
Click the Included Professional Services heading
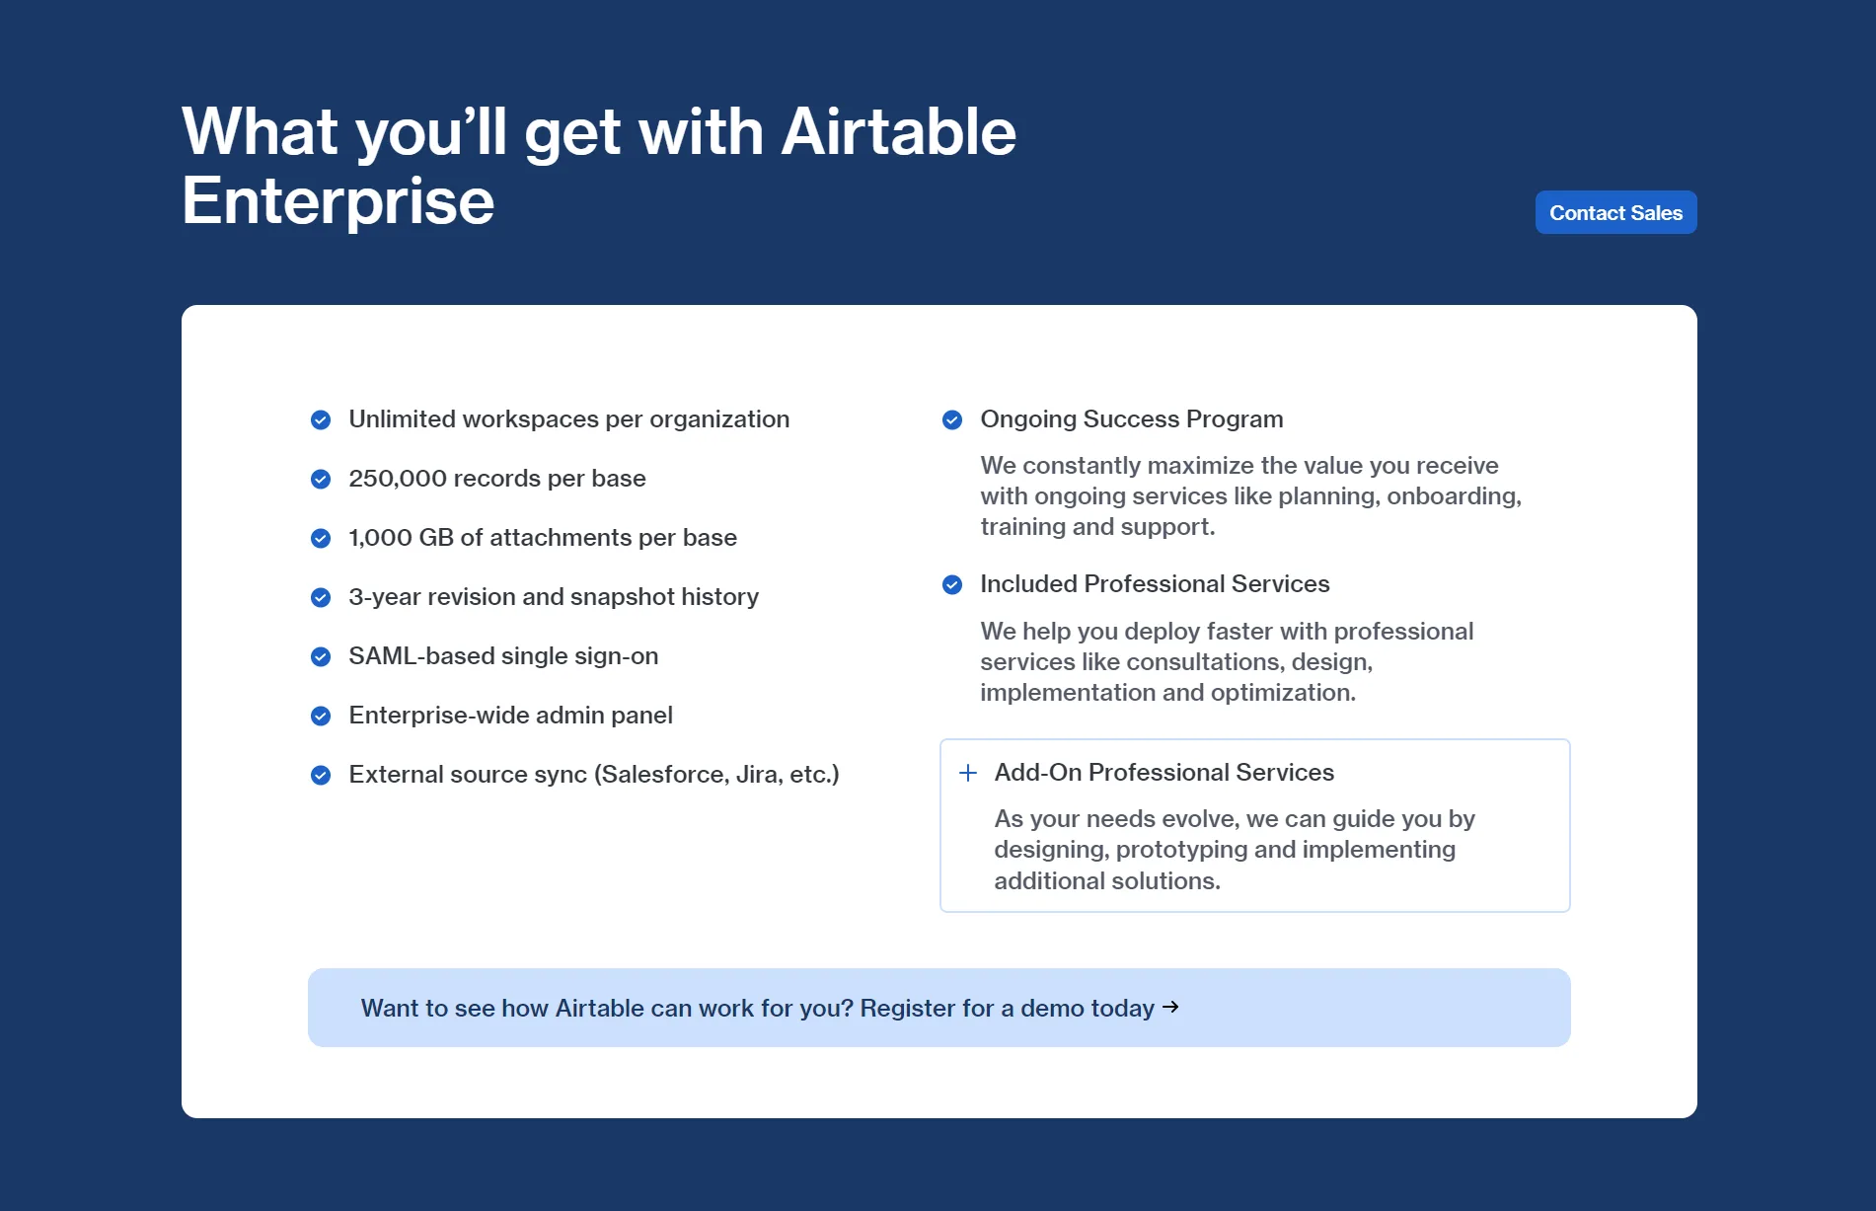tap(1155, 584)
